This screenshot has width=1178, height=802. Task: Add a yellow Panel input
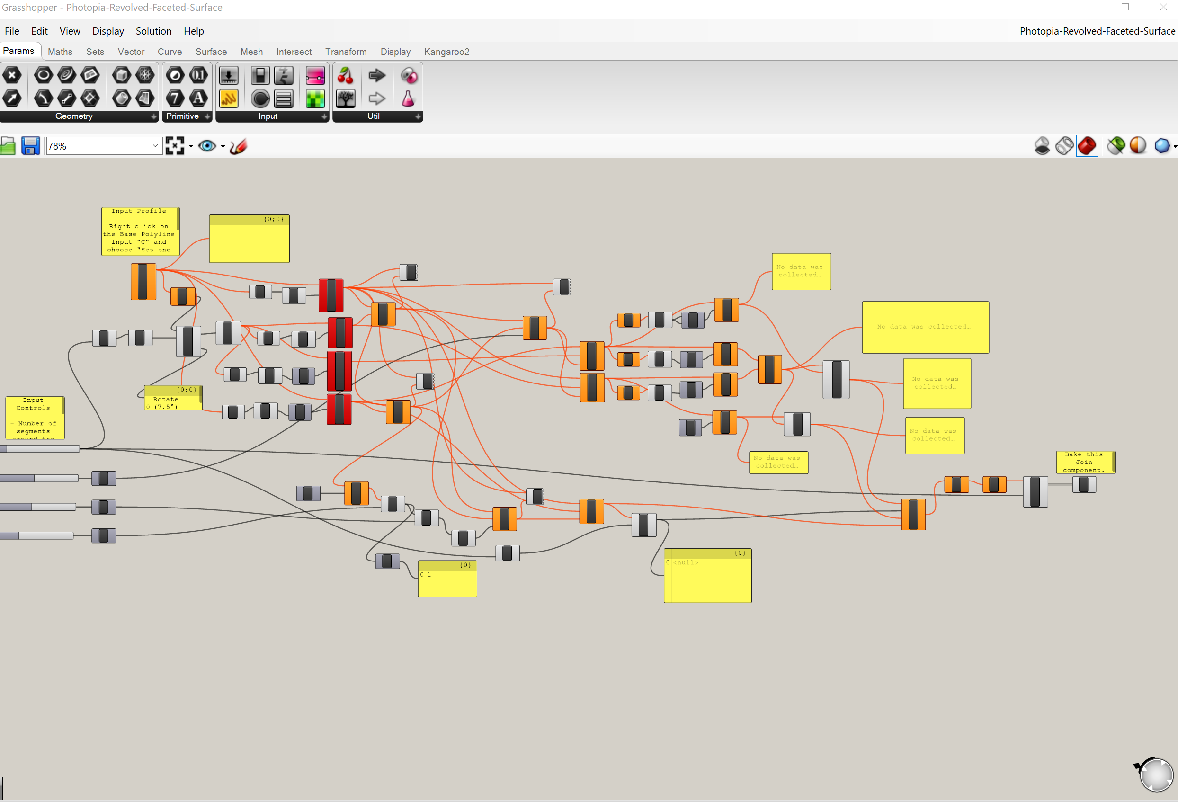[229, 98]
